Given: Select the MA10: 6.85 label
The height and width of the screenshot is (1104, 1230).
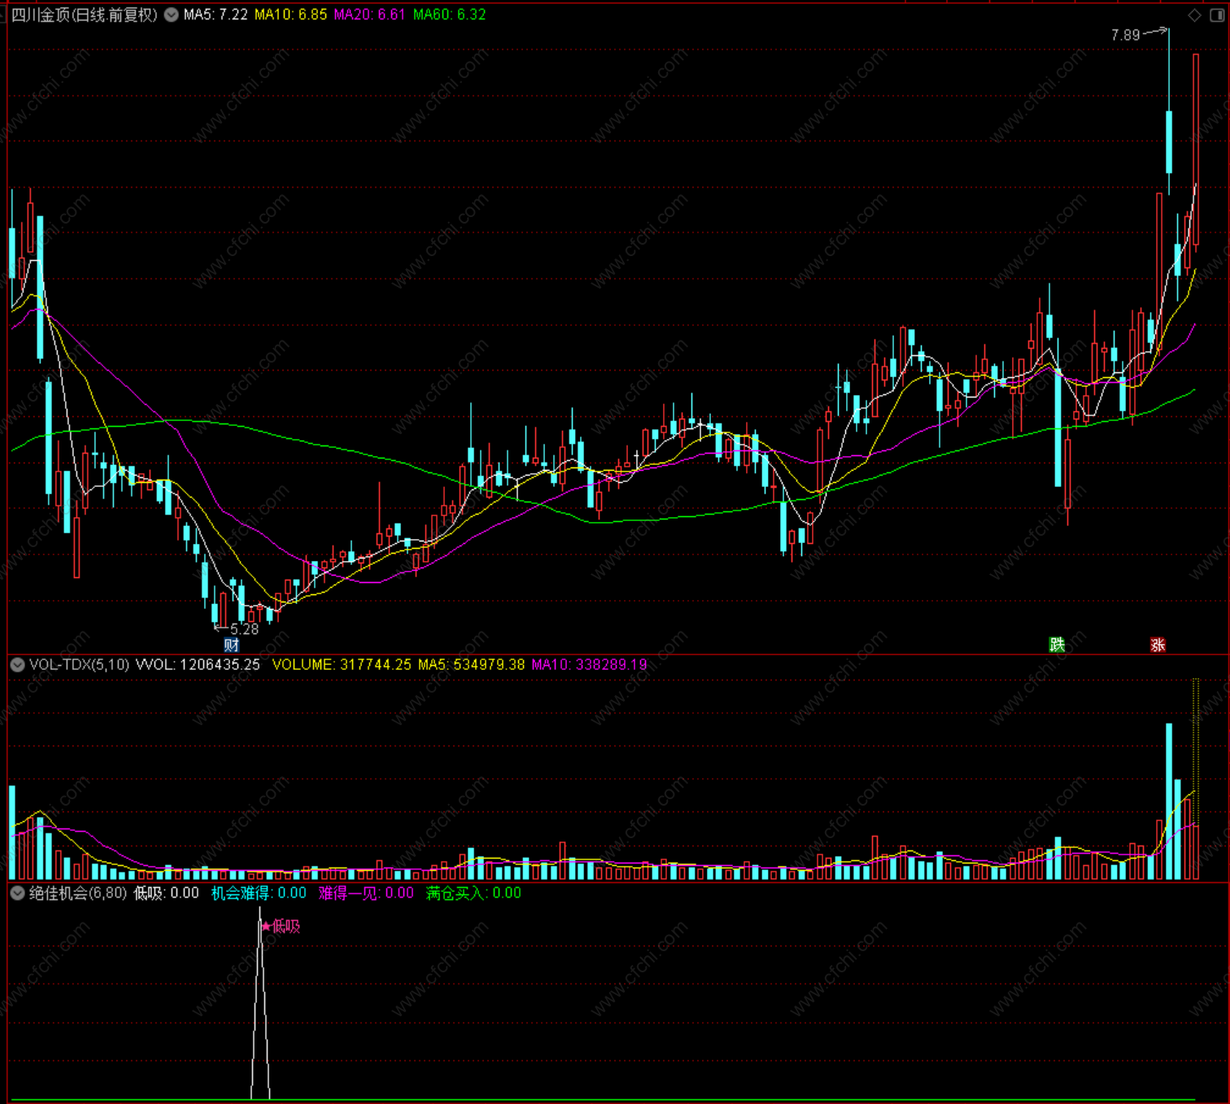Looking at the screenshot, I should 290,15.
